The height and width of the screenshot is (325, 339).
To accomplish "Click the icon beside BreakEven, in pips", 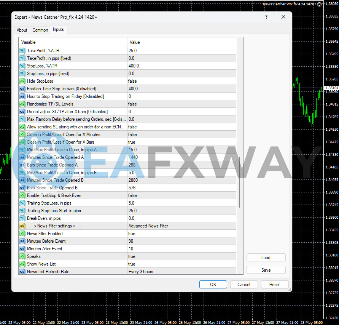I will click(x=22, y=218).
